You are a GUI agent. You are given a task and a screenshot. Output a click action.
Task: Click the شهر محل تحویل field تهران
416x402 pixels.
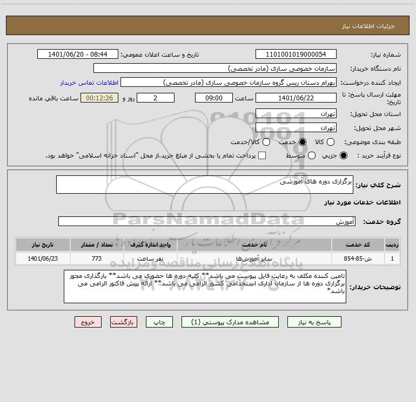pyautogui.click(x=296, y=127)
